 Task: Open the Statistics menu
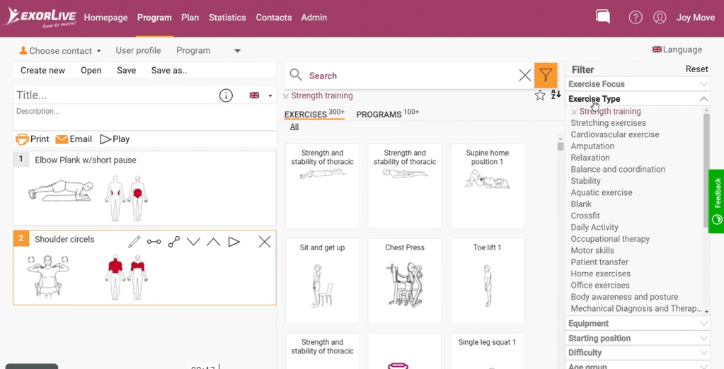pyautogui.click(x=227, y=18)
